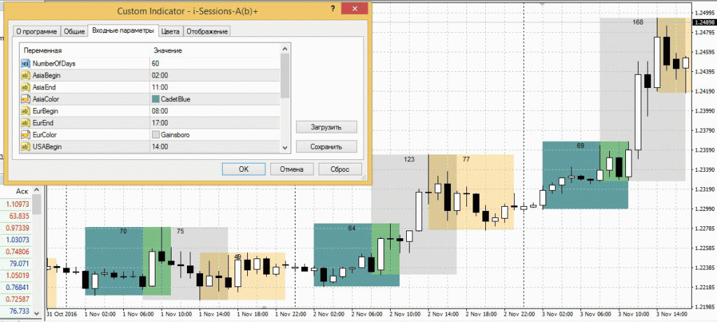Click the EurColor parameter icon
Image resolution: width=717 pixels, height=322 pixels.
click(x=26, y=135)
